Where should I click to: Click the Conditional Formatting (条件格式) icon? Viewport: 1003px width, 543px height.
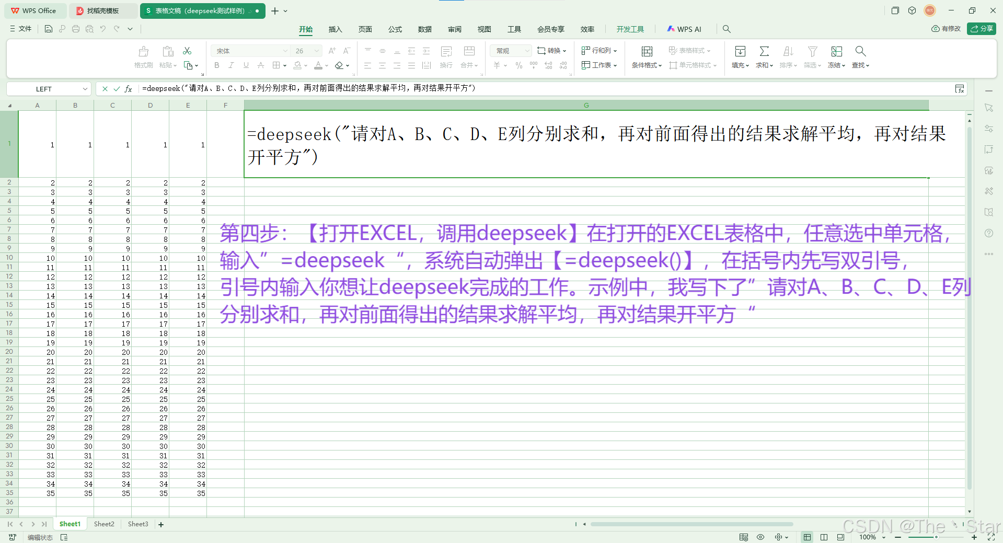[x=647, y=51]
